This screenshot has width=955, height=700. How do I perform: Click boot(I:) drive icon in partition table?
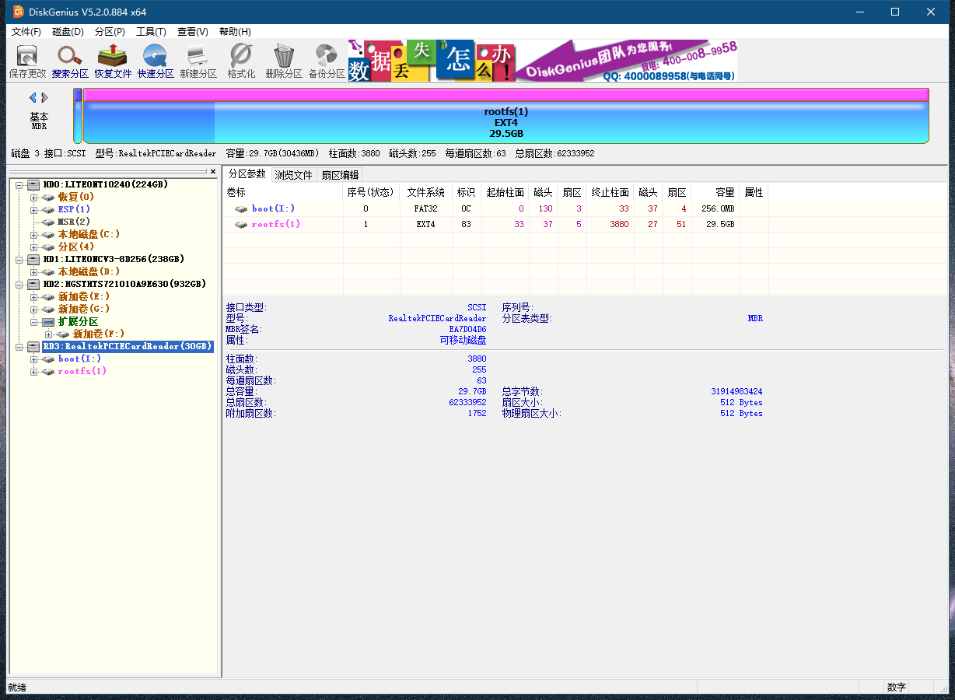pos(241,208)
